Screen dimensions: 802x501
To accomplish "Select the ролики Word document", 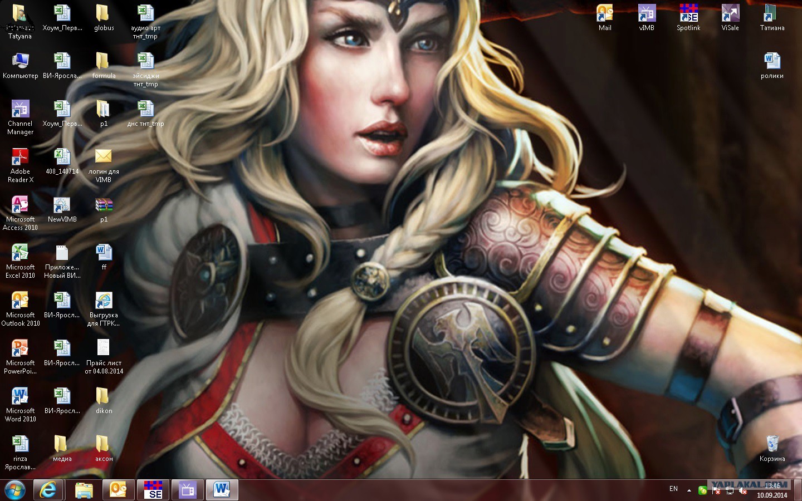I will (772, 66).
